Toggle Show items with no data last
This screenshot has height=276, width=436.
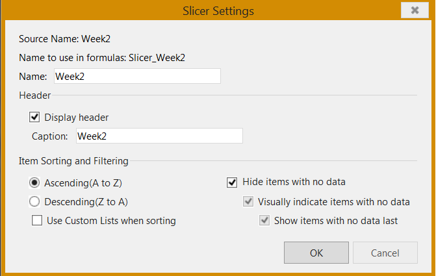coord(264,220)
